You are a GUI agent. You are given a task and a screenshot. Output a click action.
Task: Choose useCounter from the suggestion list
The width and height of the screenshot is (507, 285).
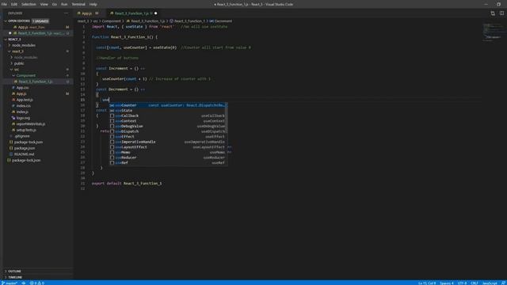(168, 105)
